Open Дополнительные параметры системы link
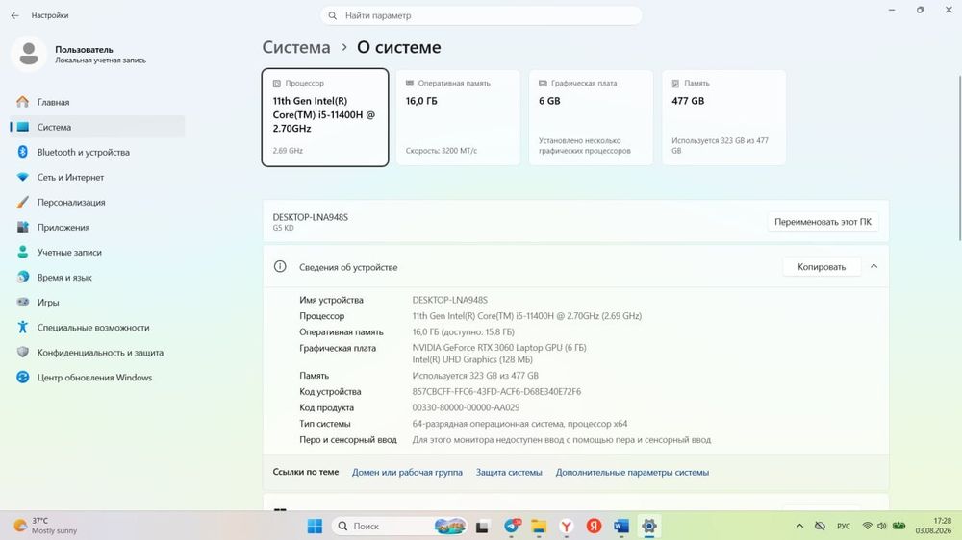 633,473
